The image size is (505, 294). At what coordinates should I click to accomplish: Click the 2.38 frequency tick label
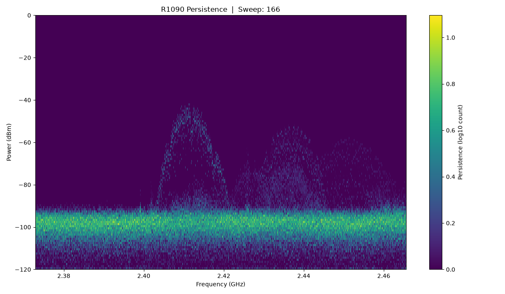(64, 276)
